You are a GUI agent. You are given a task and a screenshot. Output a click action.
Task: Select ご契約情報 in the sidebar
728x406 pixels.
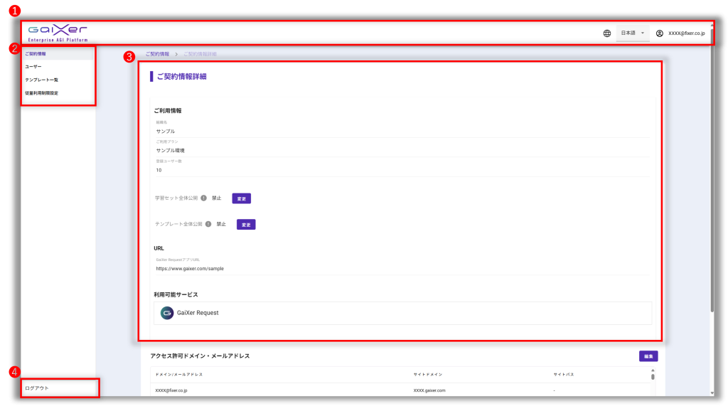pos(36,54)
